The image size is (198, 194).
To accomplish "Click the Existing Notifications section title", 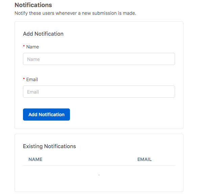I will [49, 146].
